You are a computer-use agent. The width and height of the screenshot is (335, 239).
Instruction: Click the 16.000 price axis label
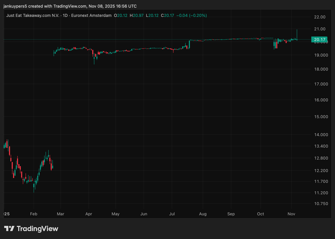(x=321, y=100)
